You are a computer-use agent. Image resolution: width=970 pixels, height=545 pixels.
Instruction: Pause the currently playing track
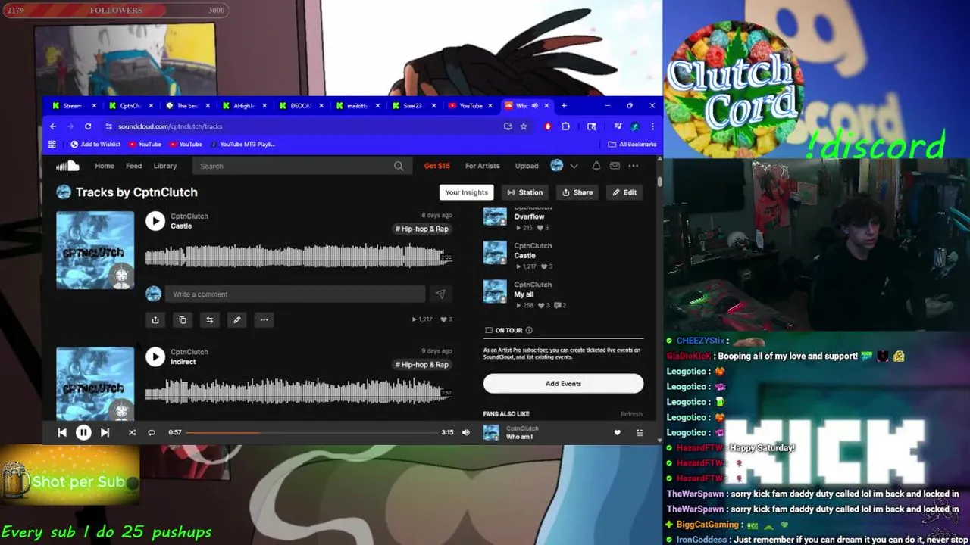coord(83,432)
